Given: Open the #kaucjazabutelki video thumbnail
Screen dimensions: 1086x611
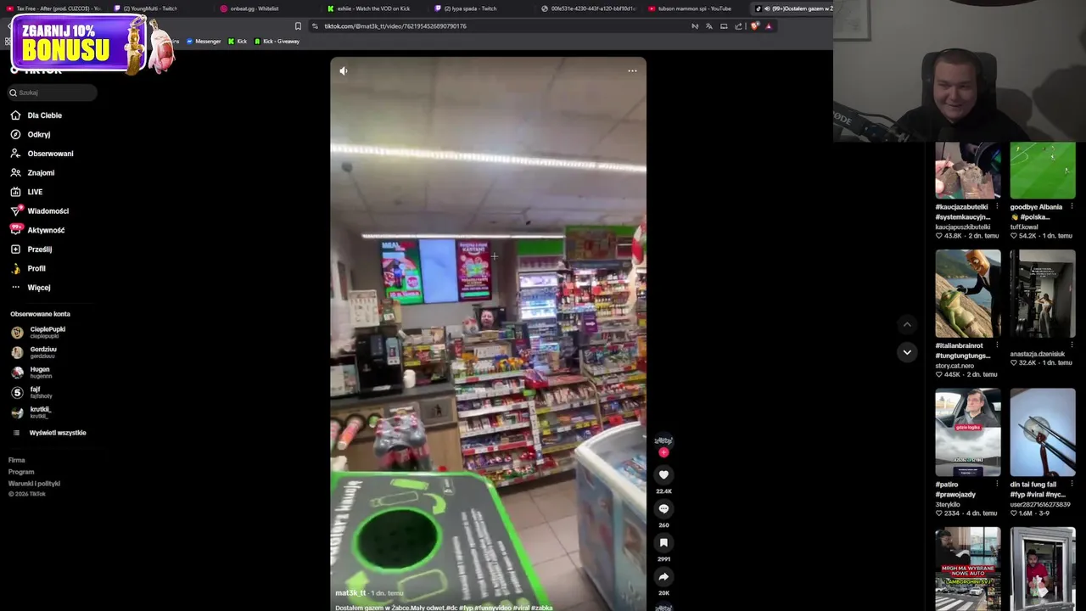Looking at the screenshot, I should click(968, 171).
